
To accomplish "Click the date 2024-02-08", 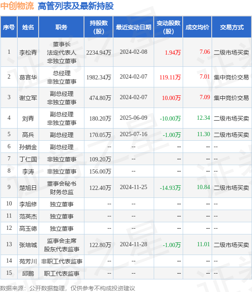I will click(134, 52).
